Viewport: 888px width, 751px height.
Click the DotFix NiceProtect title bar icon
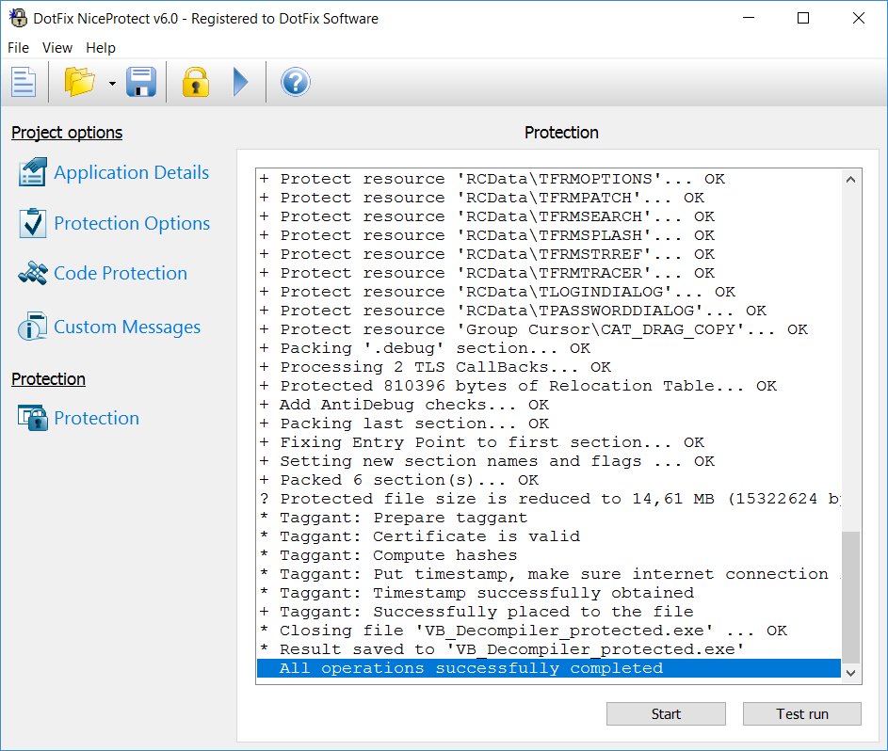16,19
